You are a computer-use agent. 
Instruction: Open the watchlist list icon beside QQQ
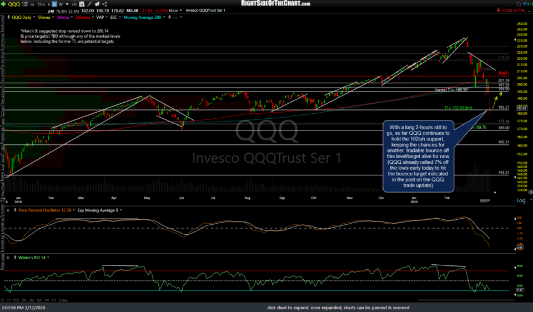coord(25,4)
